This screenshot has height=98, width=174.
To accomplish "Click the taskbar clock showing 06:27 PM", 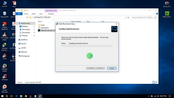I will (163, 96).
